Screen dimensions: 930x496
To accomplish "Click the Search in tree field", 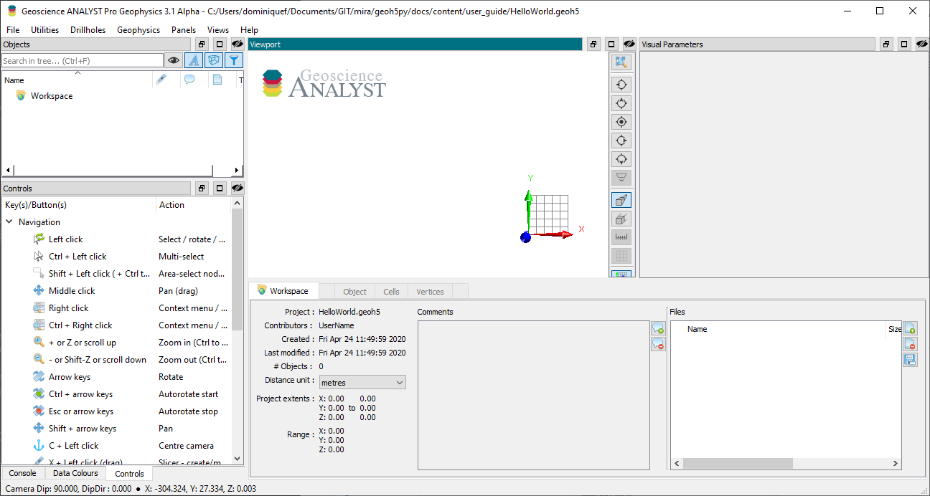I will click(x=83, y=61).
